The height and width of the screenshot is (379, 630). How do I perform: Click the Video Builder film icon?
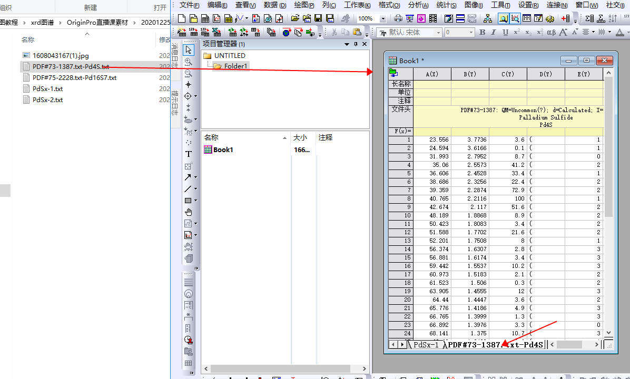[433, 18]
